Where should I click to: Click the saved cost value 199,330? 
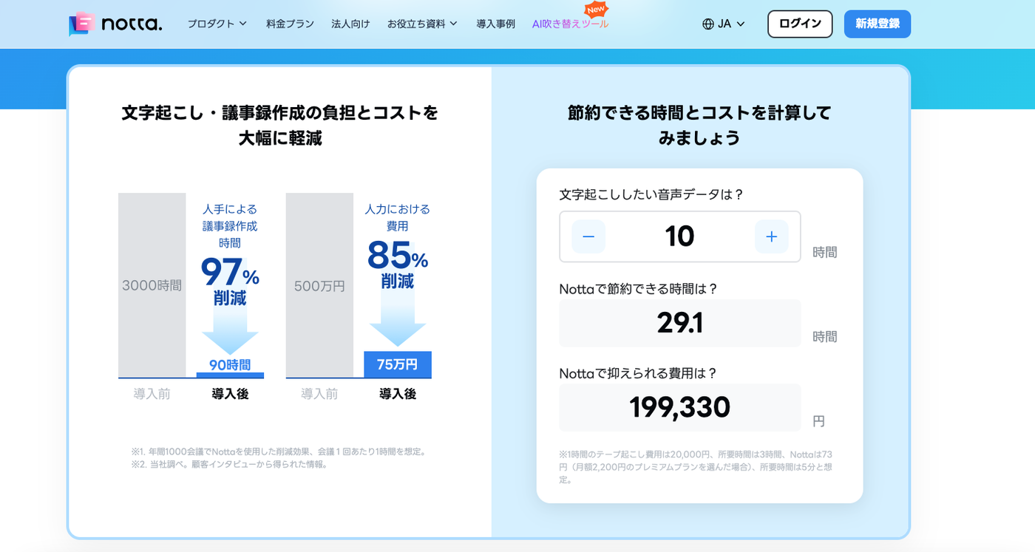[679, 407]
